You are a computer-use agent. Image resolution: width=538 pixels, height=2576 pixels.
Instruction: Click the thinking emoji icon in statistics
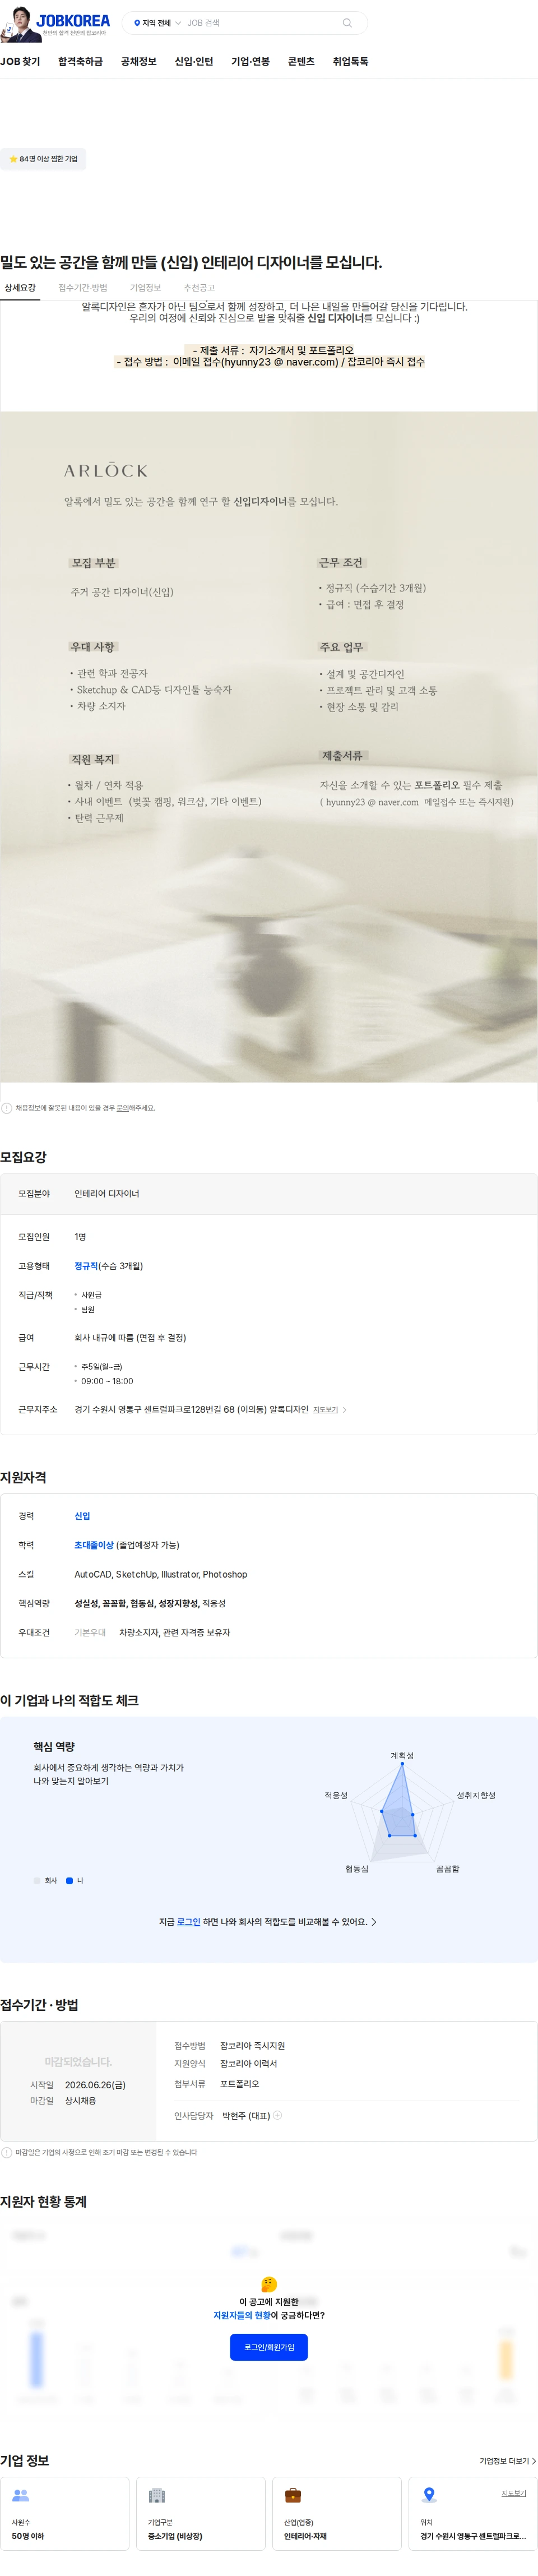pos(269,2284)
